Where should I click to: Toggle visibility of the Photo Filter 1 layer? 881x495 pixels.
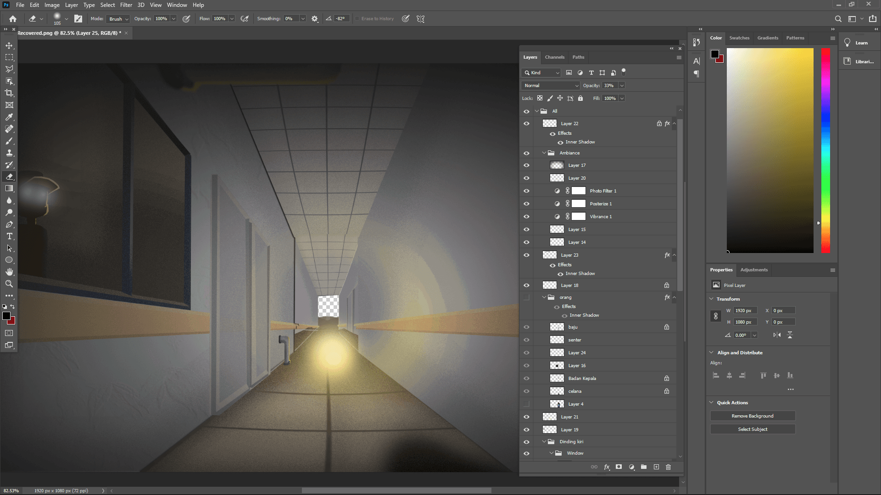[x=526, y=191]
